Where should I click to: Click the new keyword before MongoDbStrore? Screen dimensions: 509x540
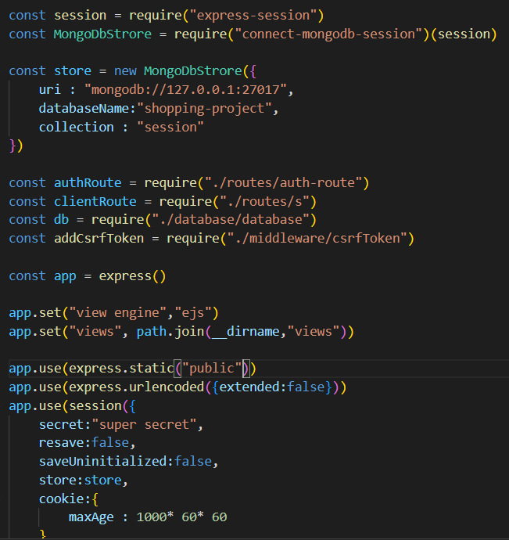125,71
